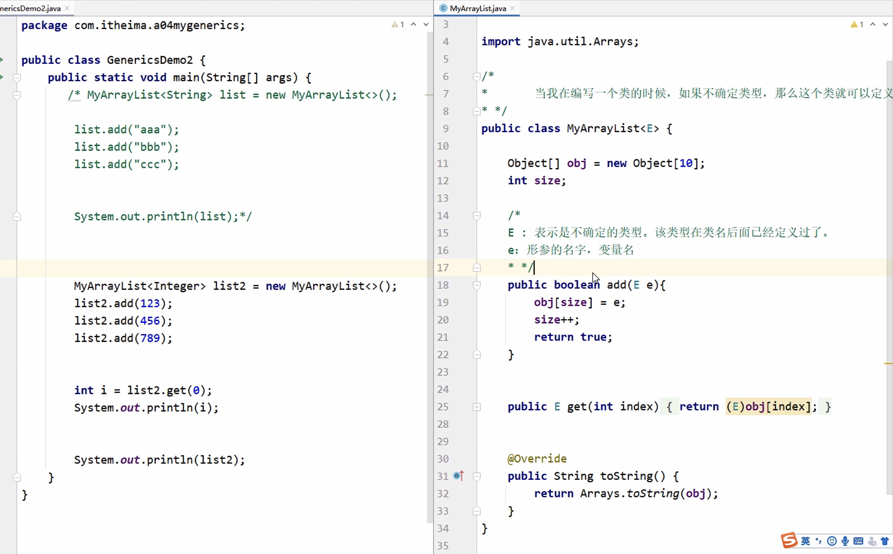Run GenericsDemo2 class from the gutter arrow
The width and height of the screenshot is (893, 554).
pos(2,59)
